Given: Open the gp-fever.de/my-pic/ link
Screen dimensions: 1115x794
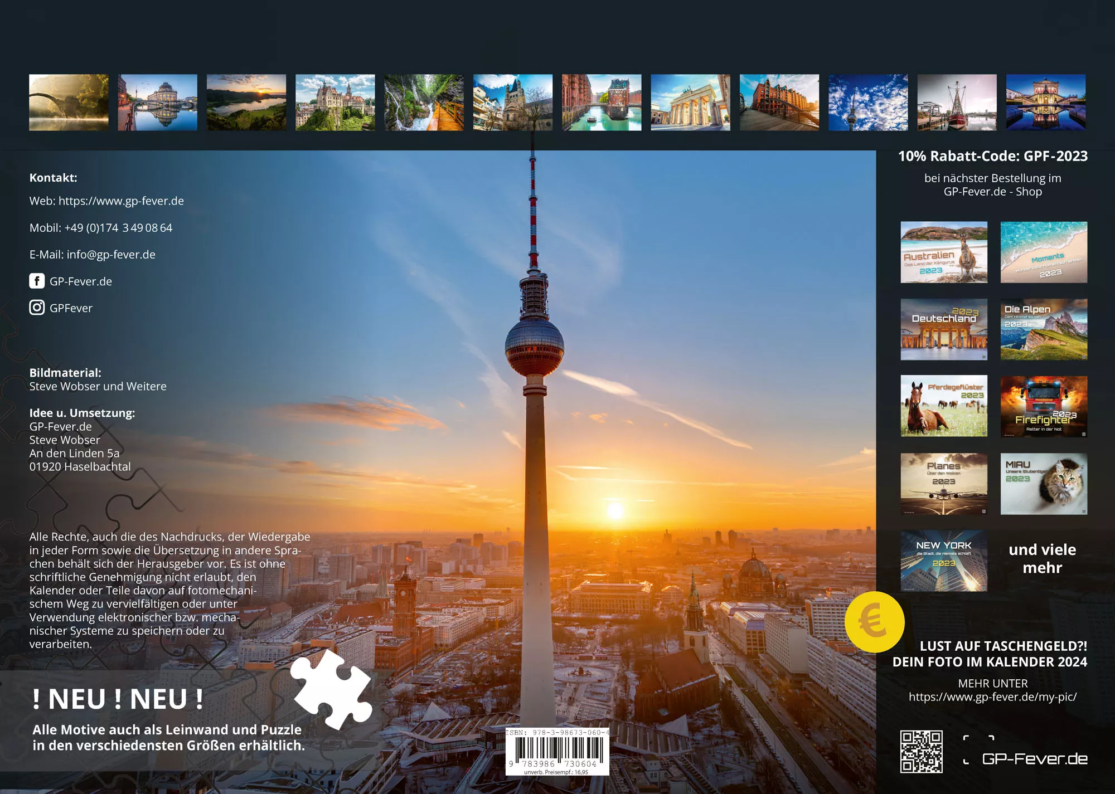Looking at the screenshot, I should point(993,696).
